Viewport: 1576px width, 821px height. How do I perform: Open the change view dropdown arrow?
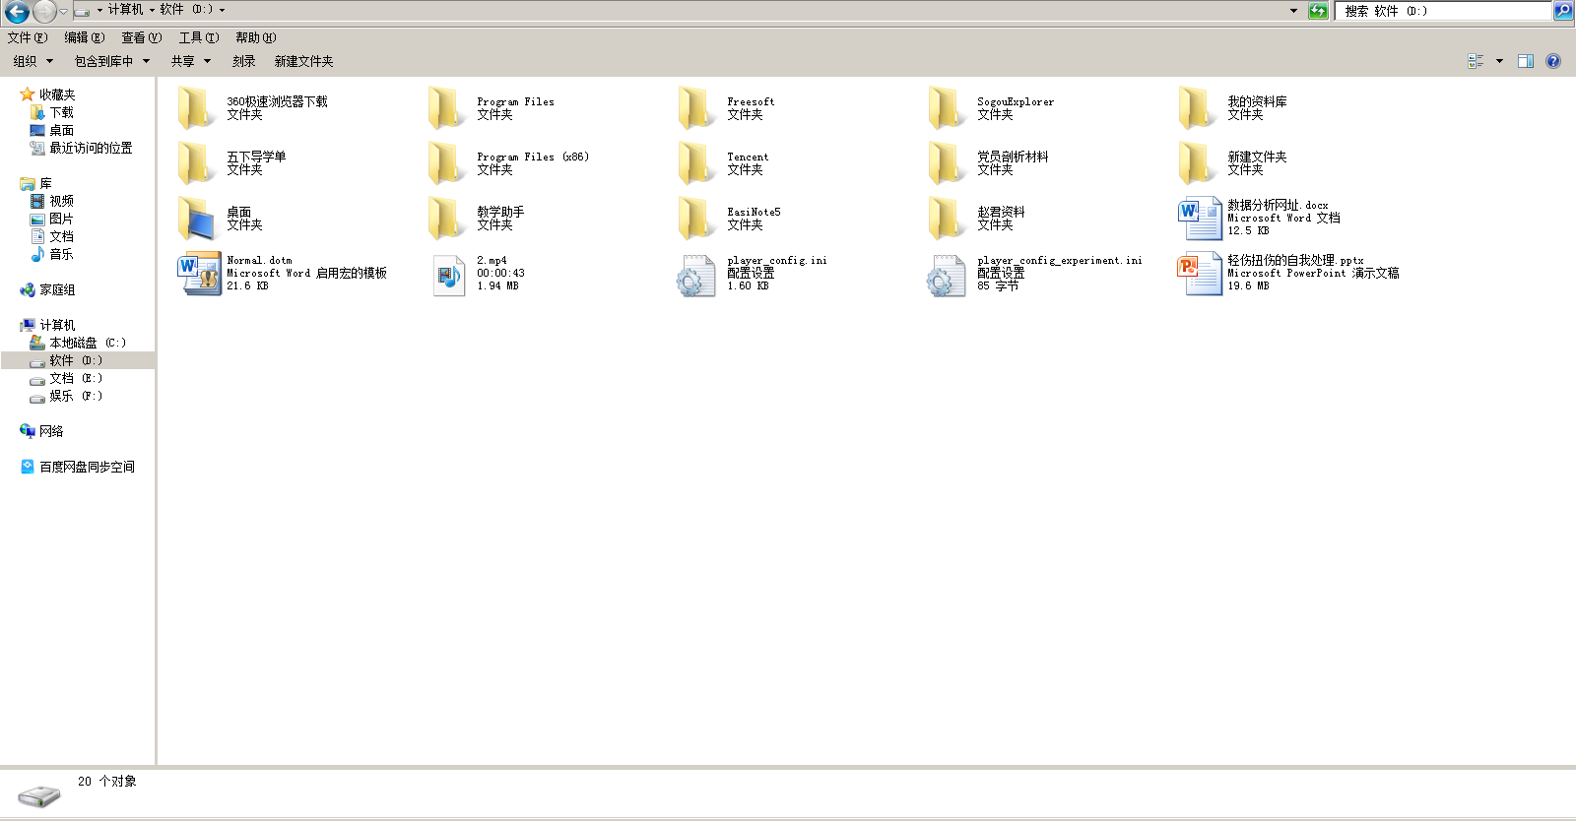[x=1499, y=61]
